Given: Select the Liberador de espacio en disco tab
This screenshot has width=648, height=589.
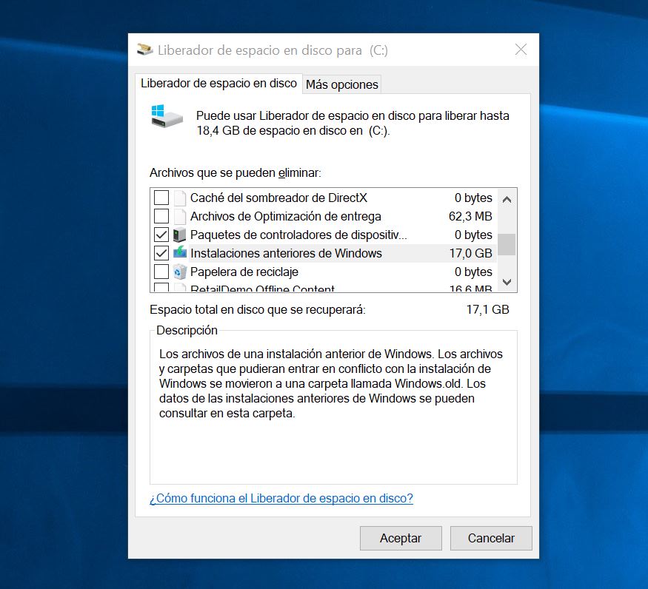Looking at the screenshot, I should point(218,84).
